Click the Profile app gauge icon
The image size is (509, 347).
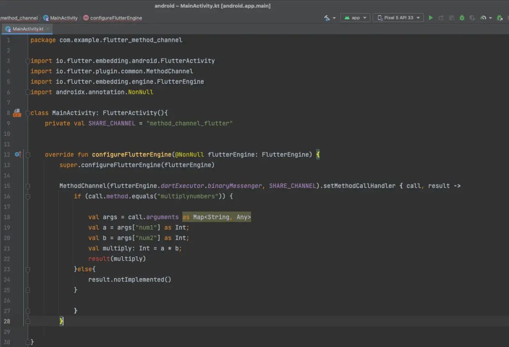coord(483,18)
